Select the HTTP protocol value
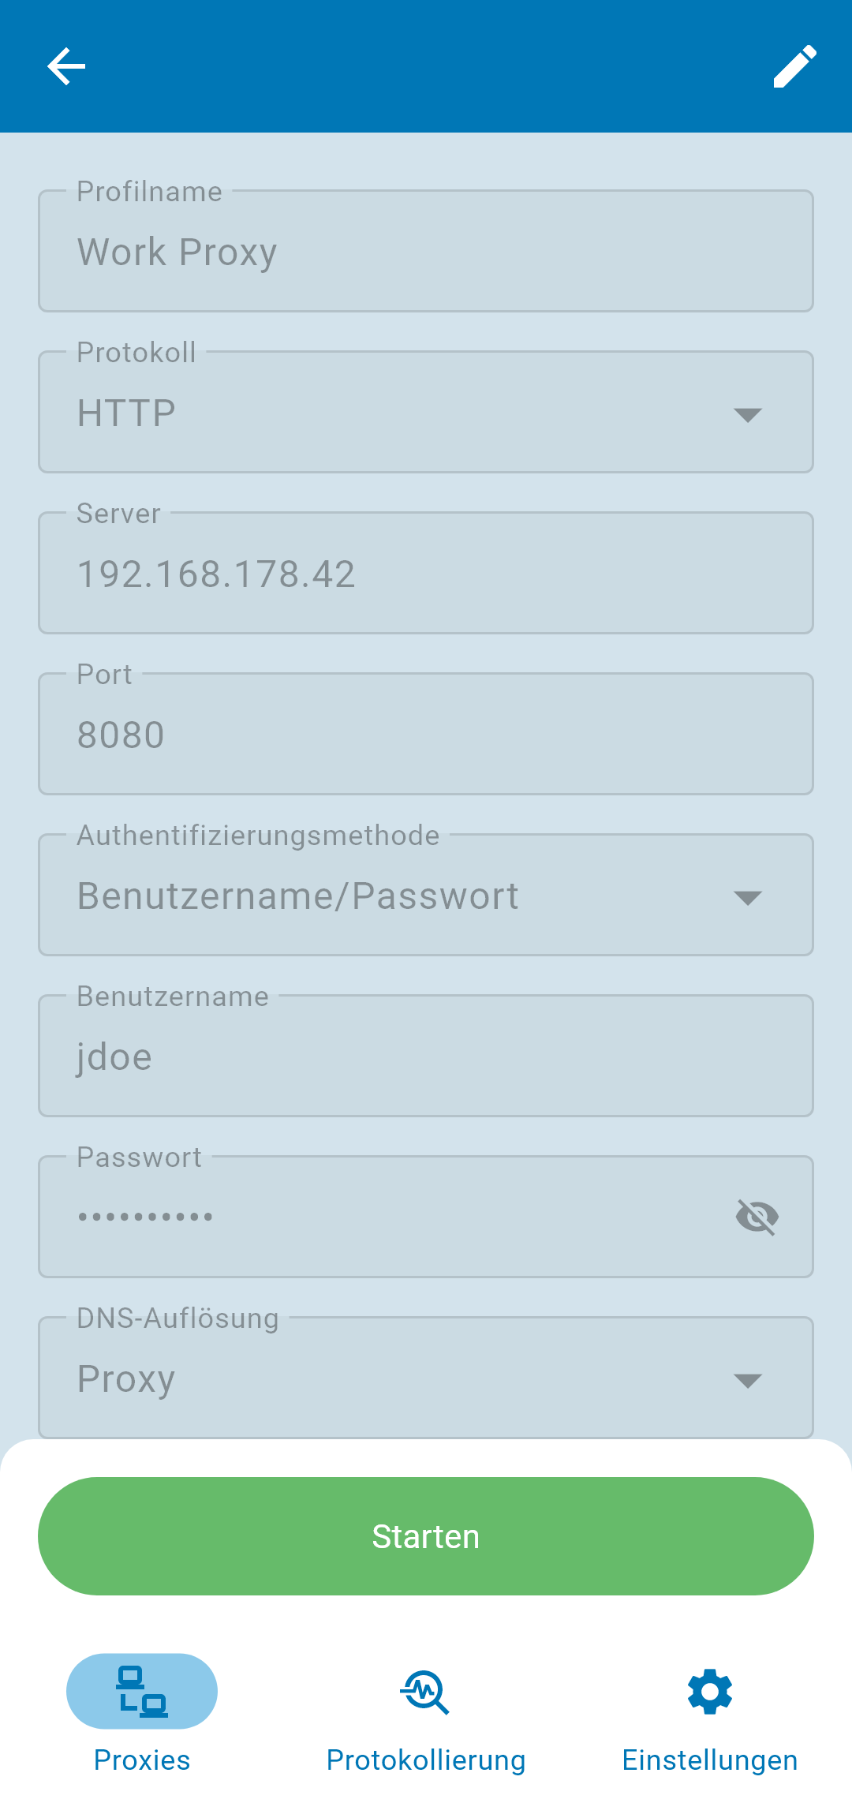Viewport: 852px width, 1799px height. click(x=126, y=413)
